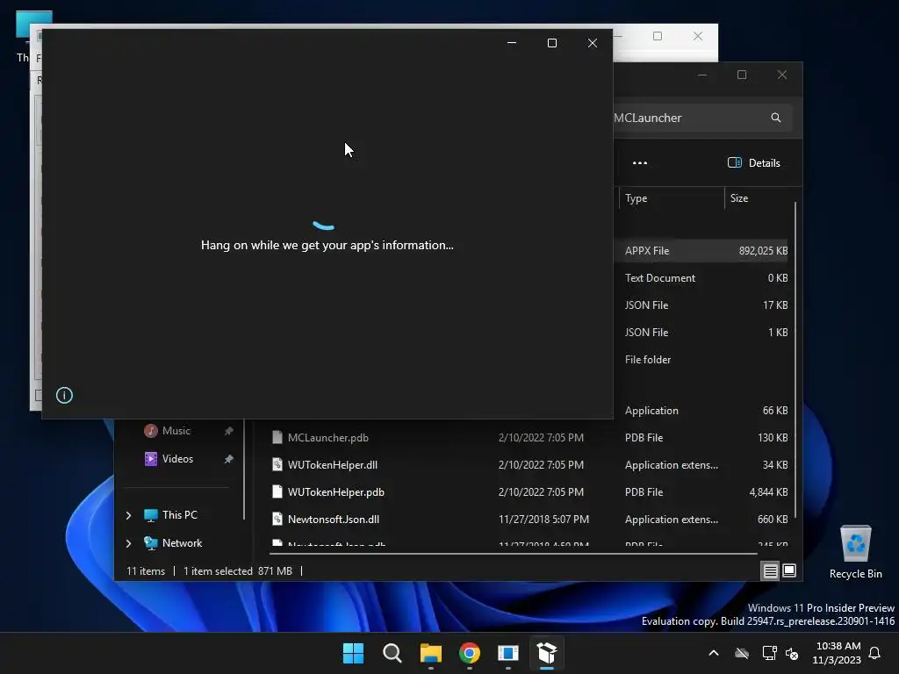Open taskbar Search

tap(392, 653)
